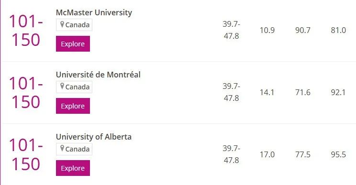Image resolution: width=356 pixels, height=185 pixels.
Task: Click the 10.9 score in McMaster row
Action: [x=267, y=30]
